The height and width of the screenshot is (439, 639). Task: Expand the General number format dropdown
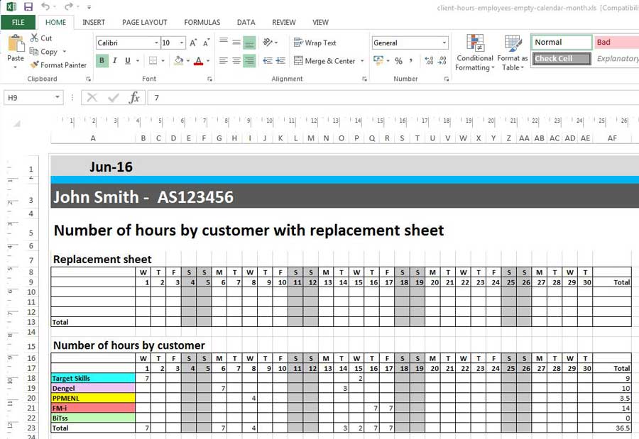(x=444, y=43)
